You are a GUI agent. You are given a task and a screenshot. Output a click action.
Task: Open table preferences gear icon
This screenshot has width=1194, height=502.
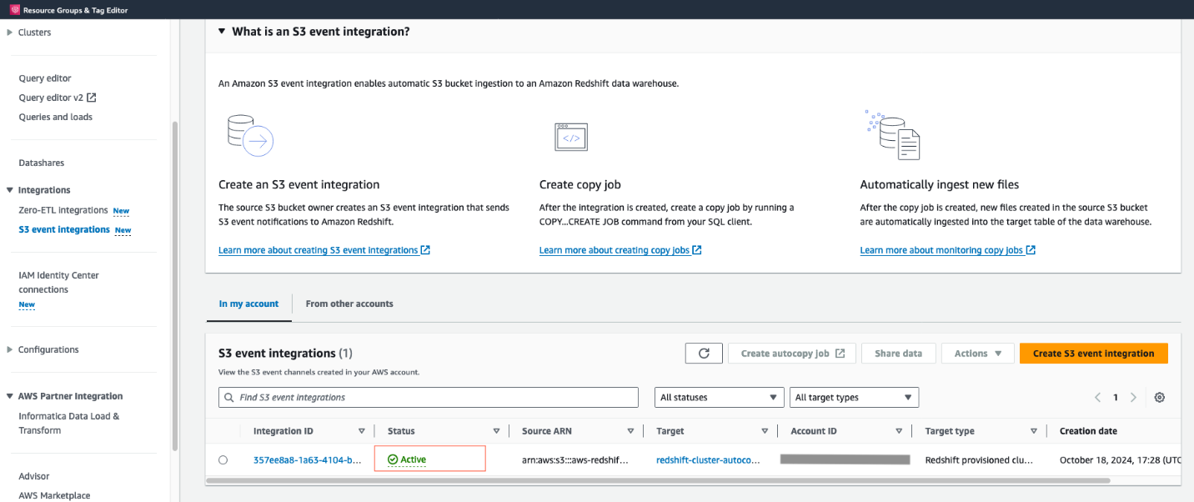1159,398
